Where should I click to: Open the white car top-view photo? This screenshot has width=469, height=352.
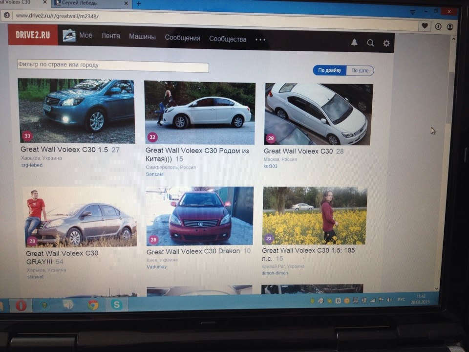[x=319, y=114]
